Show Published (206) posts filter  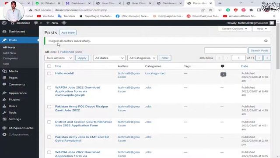[x=71, y=52]
